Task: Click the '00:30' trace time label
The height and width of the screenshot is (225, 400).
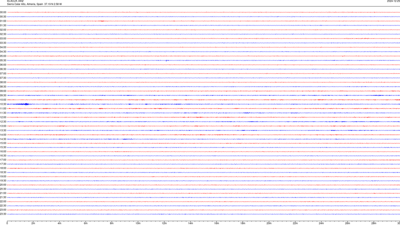Action: pyautogui.click(x=3, y=17)
